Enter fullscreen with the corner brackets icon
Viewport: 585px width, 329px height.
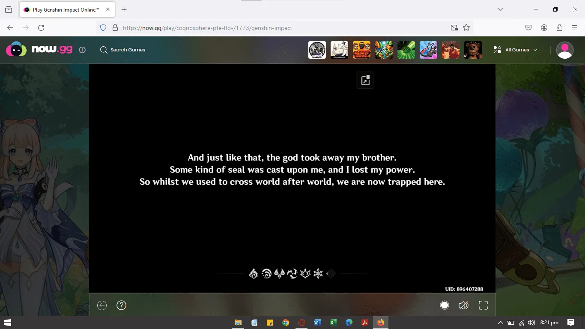(483, 305)
